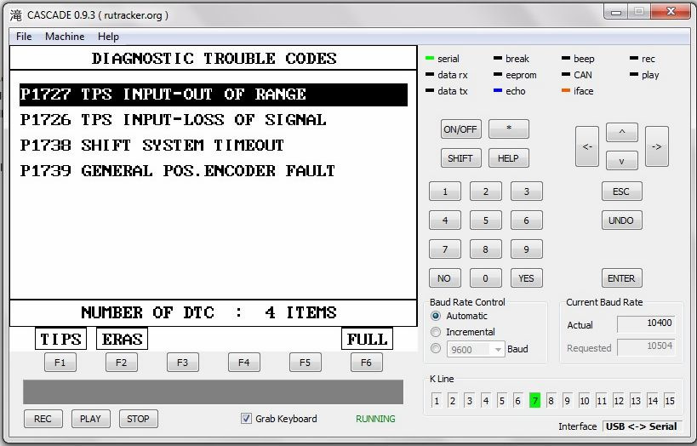Viewport: 697px width, 446px height.
Task: Click the Actual baud rate field
Action: pos(646,323)
